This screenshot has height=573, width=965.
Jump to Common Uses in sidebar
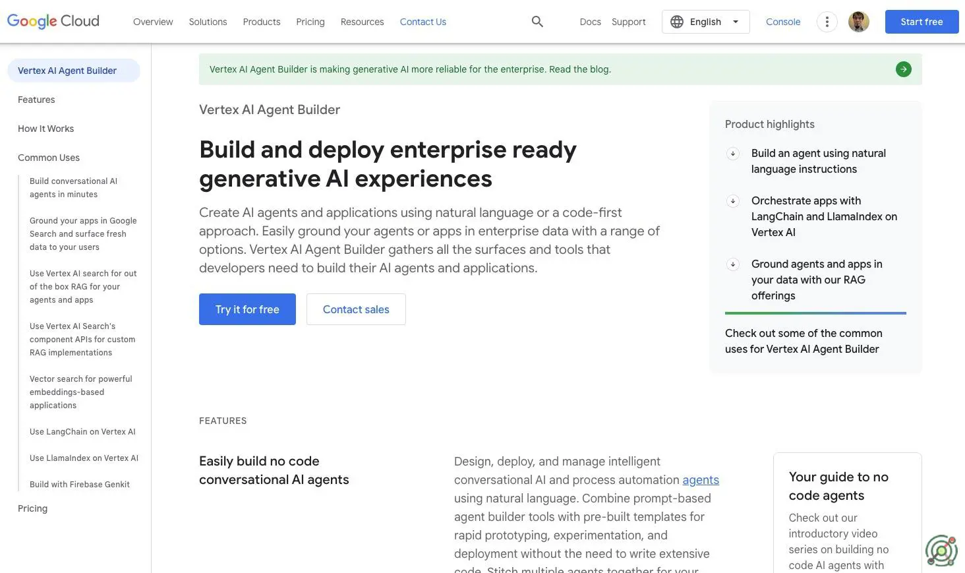click(49, 158)
